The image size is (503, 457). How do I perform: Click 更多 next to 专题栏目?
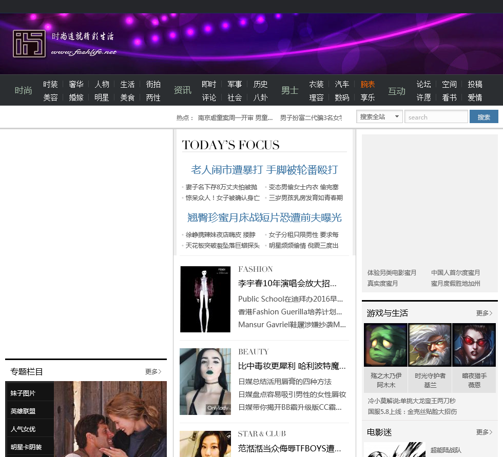click(x=153, y=371)
